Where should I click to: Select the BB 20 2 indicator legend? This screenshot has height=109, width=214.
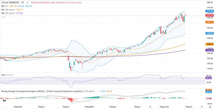(x=5, y=6)
